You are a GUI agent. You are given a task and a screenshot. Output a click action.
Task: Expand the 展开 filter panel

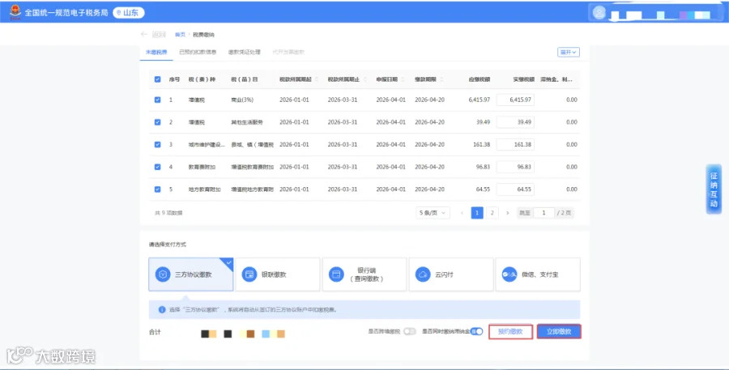(568, 52)
